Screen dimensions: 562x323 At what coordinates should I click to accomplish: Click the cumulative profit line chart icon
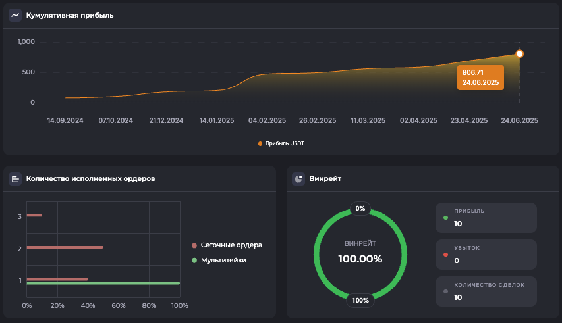15,15
